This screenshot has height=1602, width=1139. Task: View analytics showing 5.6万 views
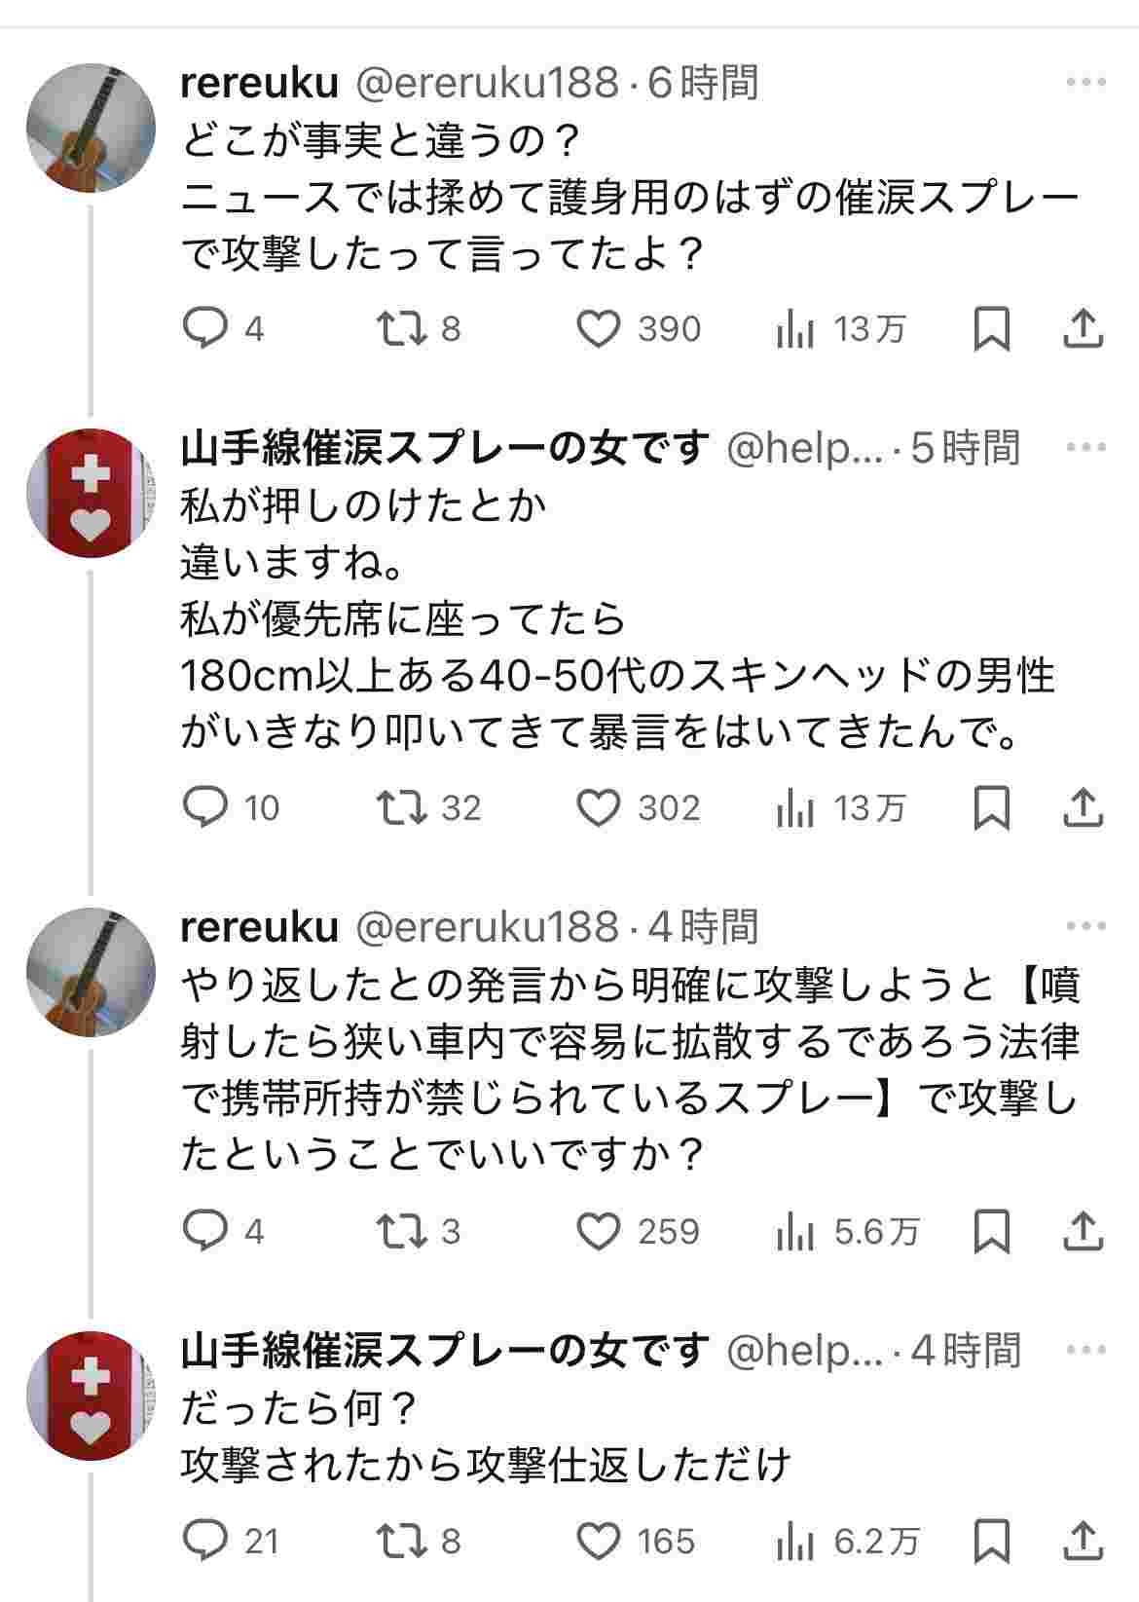(x=849, y=1232)
